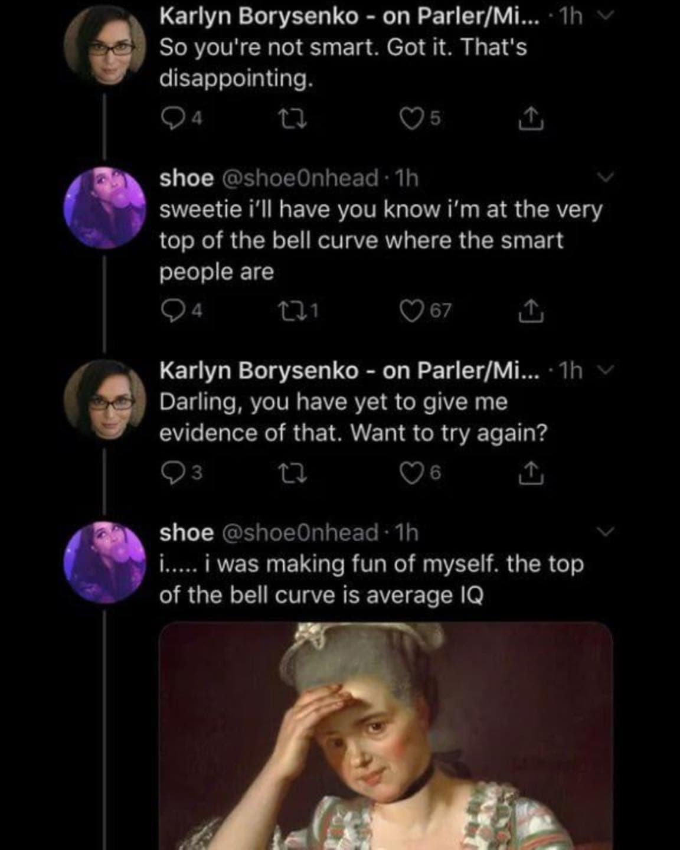Open Karlyn Borysenko's profile name in top tweet
680x850 pixels.
click(259, 17)
